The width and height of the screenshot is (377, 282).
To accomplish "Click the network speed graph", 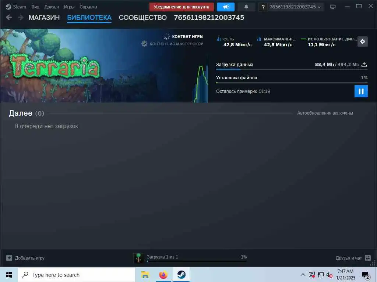I will tap(200, 80).
